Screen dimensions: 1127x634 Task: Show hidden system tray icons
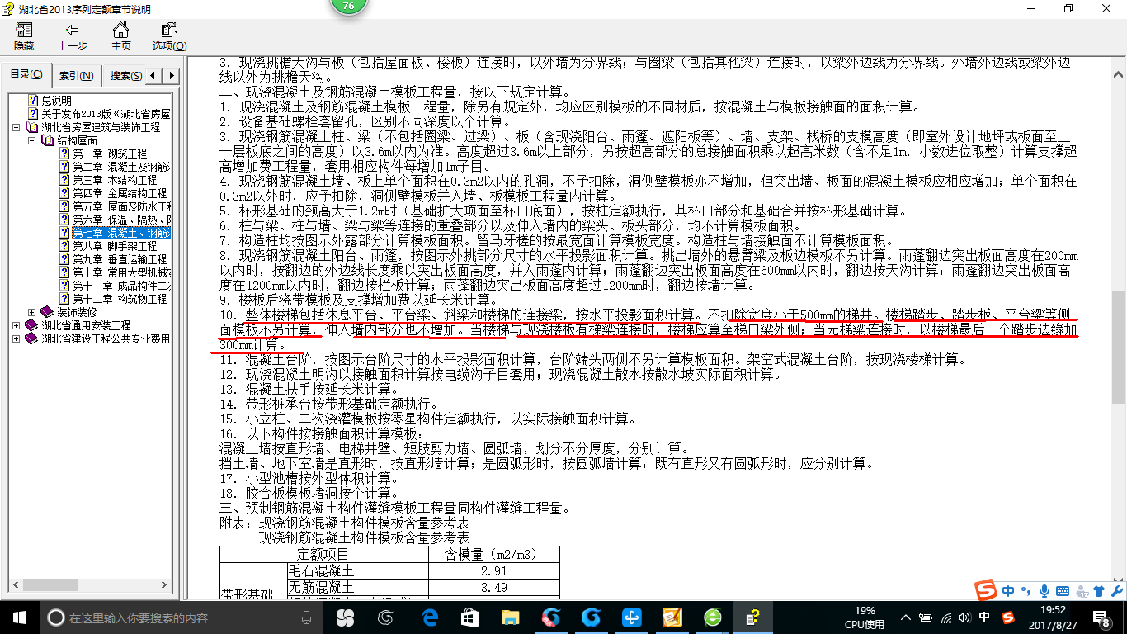(x=907, y=617)
